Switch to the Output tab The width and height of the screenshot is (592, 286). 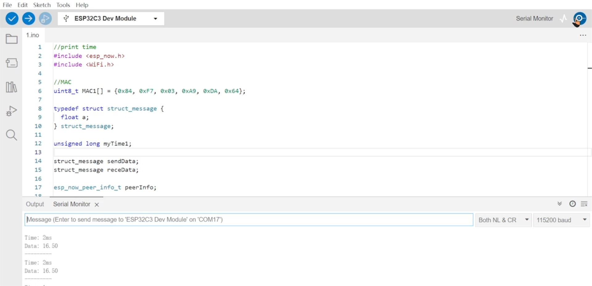pyautogui.click(x=35, y=204)
